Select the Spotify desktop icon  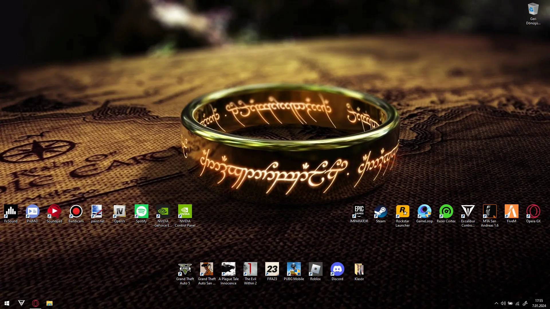pos(141,214)
